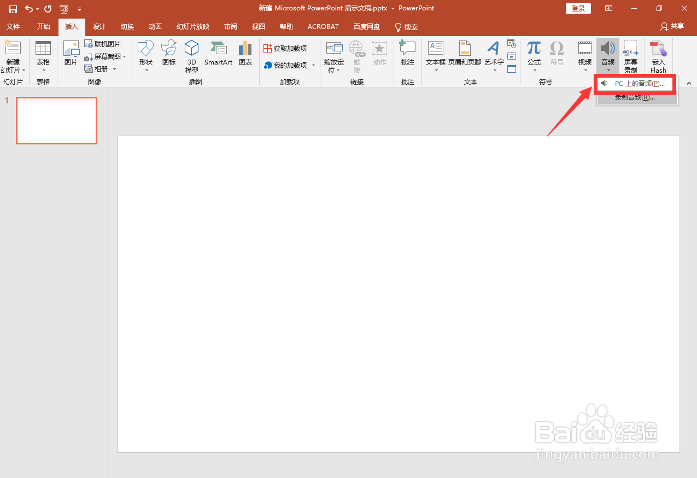Expand the 视频 dropdown arrow
Image resolution: width=697 pixels, height=478 pixels.
(x=585, y=71)
